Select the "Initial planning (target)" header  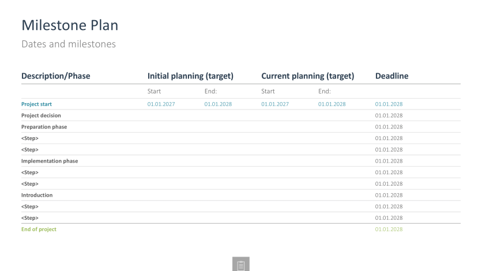point(190,76)
